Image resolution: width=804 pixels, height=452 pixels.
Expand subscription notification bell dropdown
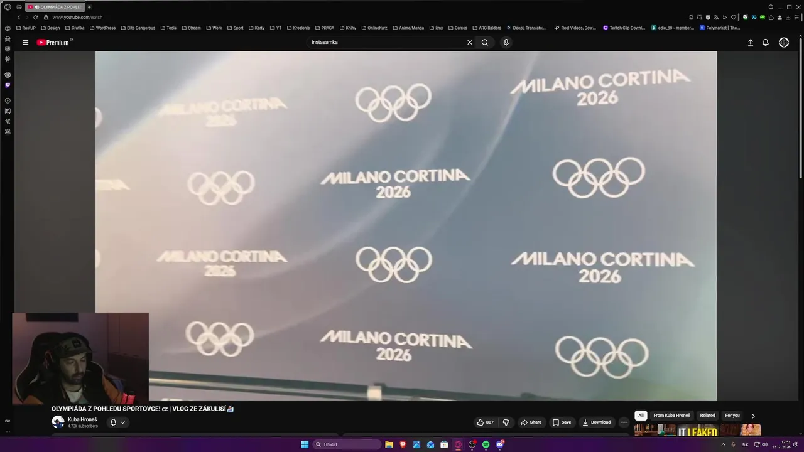(x=117, y=422)
